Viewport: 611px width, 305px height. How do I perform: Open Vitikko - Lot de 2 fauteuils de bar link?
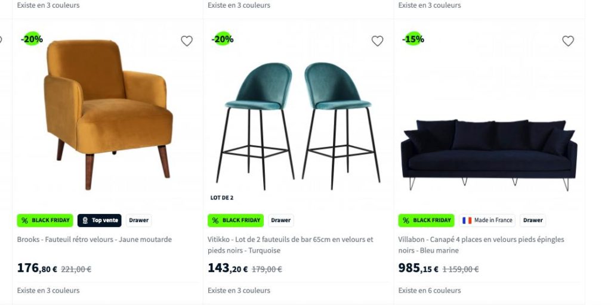291,245
